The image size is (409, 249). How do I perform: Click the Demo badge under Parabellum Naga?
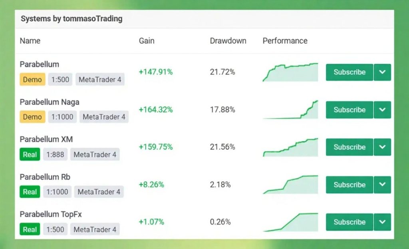32,117
